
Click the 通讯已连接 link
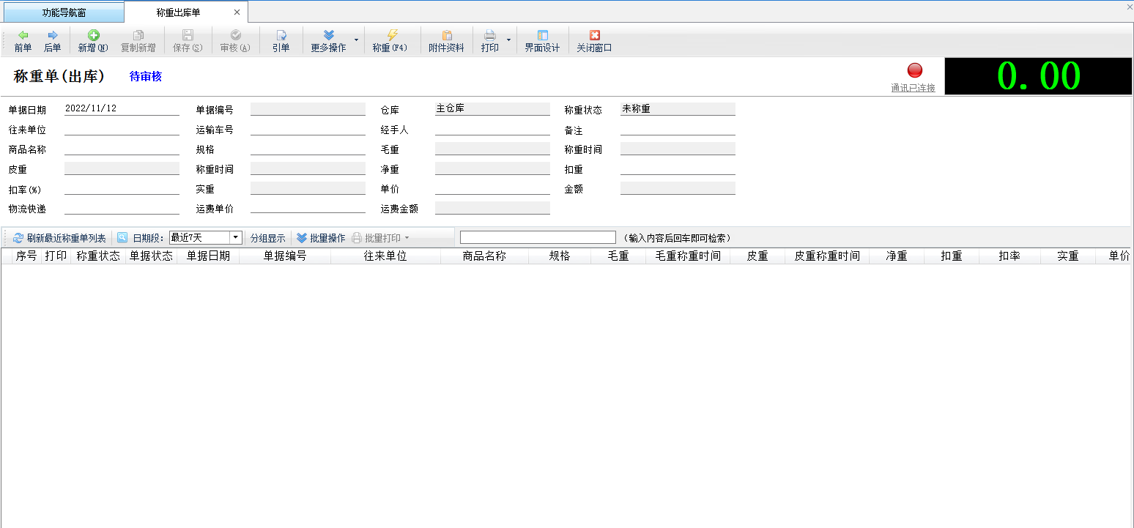pos(913,88)
